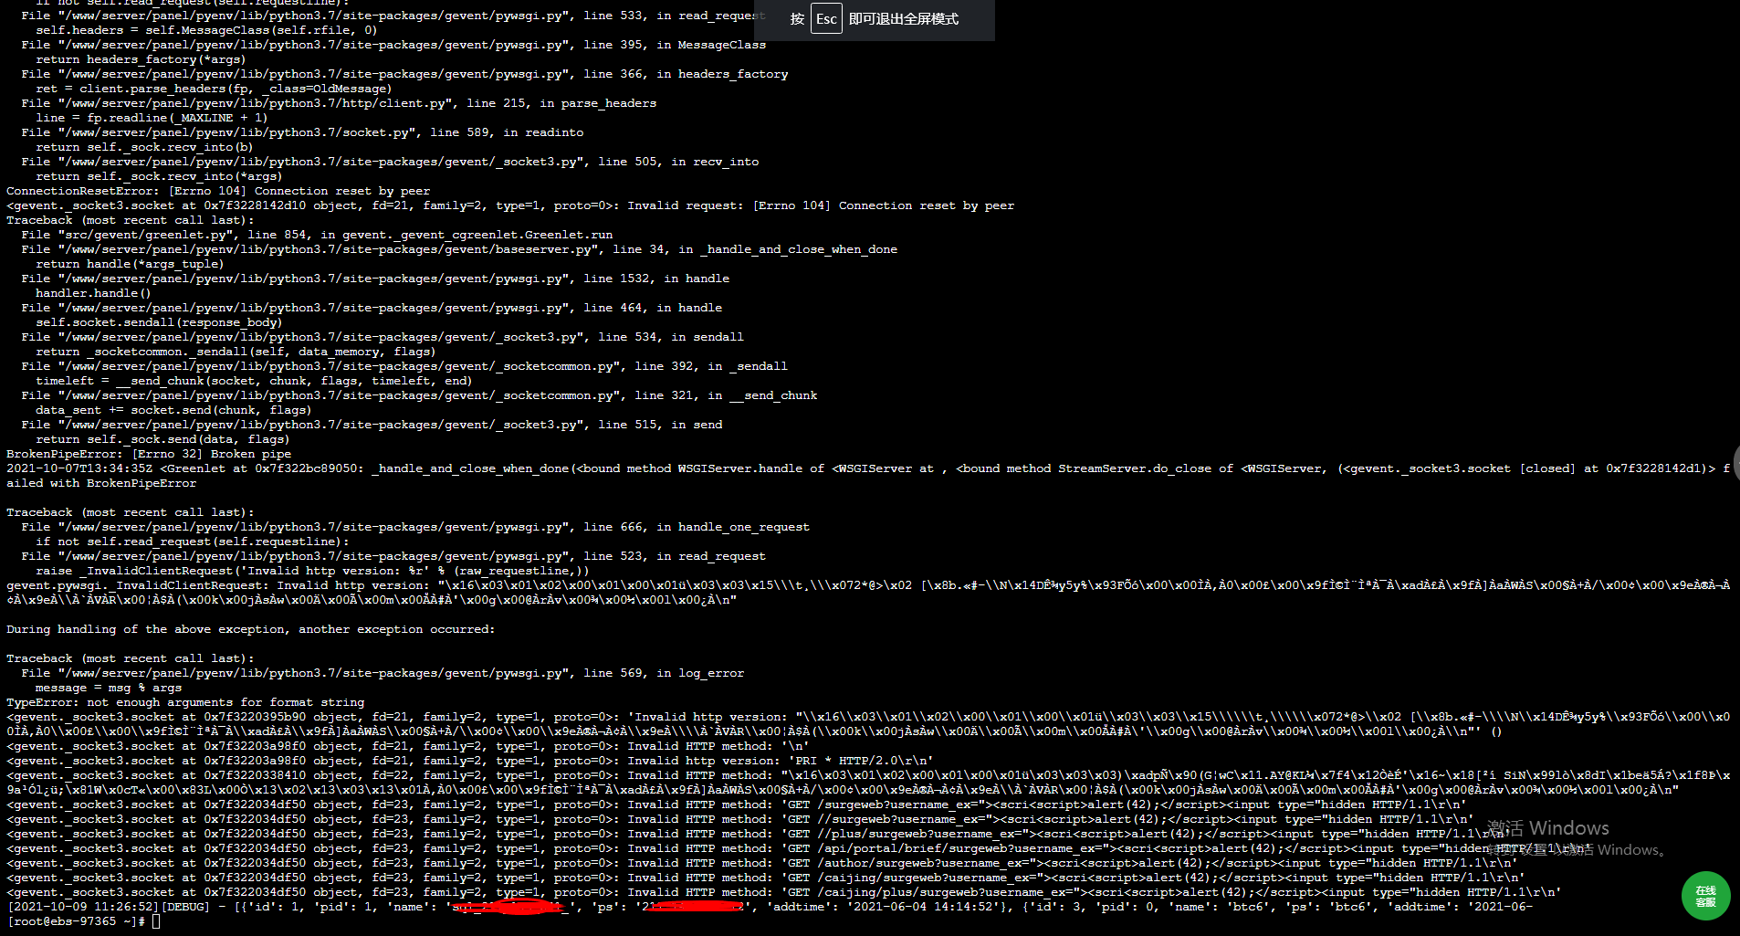1740x936 pixels.
Task: Click the 'line 464, in handle' pywsgi entry
Action: (x=372, y=308)
